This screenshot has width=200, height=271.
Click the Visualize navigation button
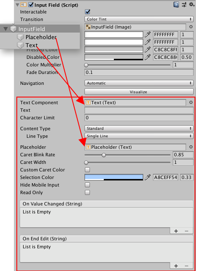click(x=139, y=92)
